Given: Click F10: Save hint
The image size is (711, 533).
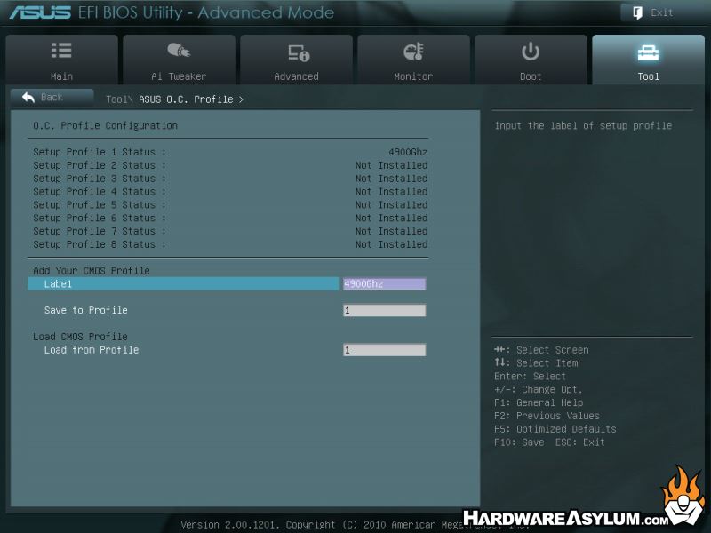Looking at the screenshot, I should coord(519,442).
